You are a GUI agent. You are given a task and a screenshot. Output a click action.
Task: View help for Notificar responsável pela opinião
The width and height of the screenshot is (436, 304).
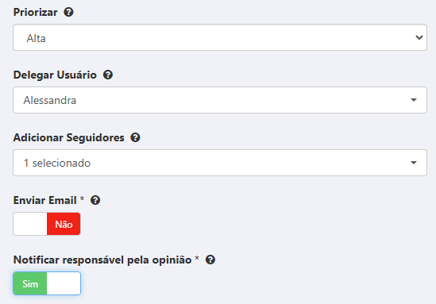210,260
